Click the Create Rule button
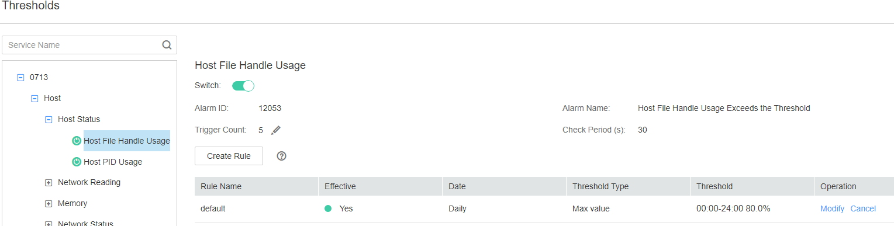The height and width of the screenshot is (226, 894). (x=229, y=156)
